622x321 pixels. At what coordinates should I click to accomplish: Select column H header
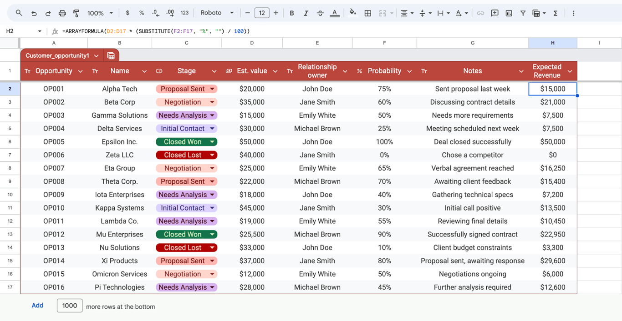click(x=553, y=43)
